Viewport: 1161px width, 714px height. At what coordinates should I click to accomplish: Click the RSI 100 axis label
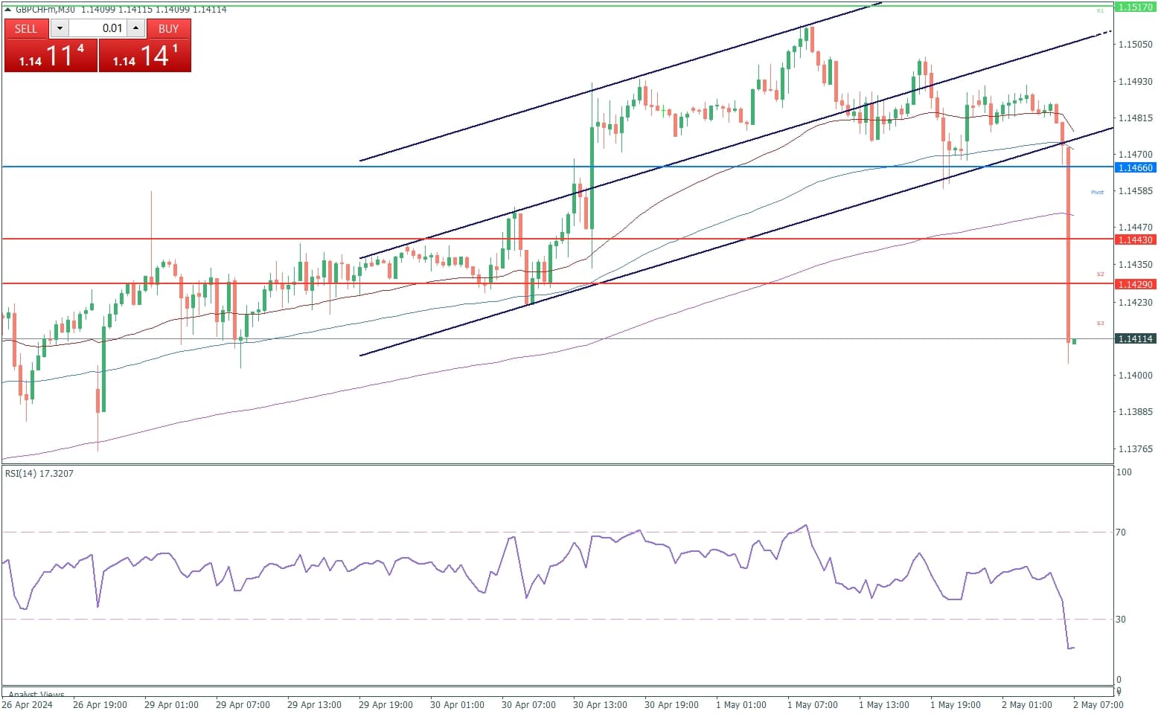tap(1124, 472)
